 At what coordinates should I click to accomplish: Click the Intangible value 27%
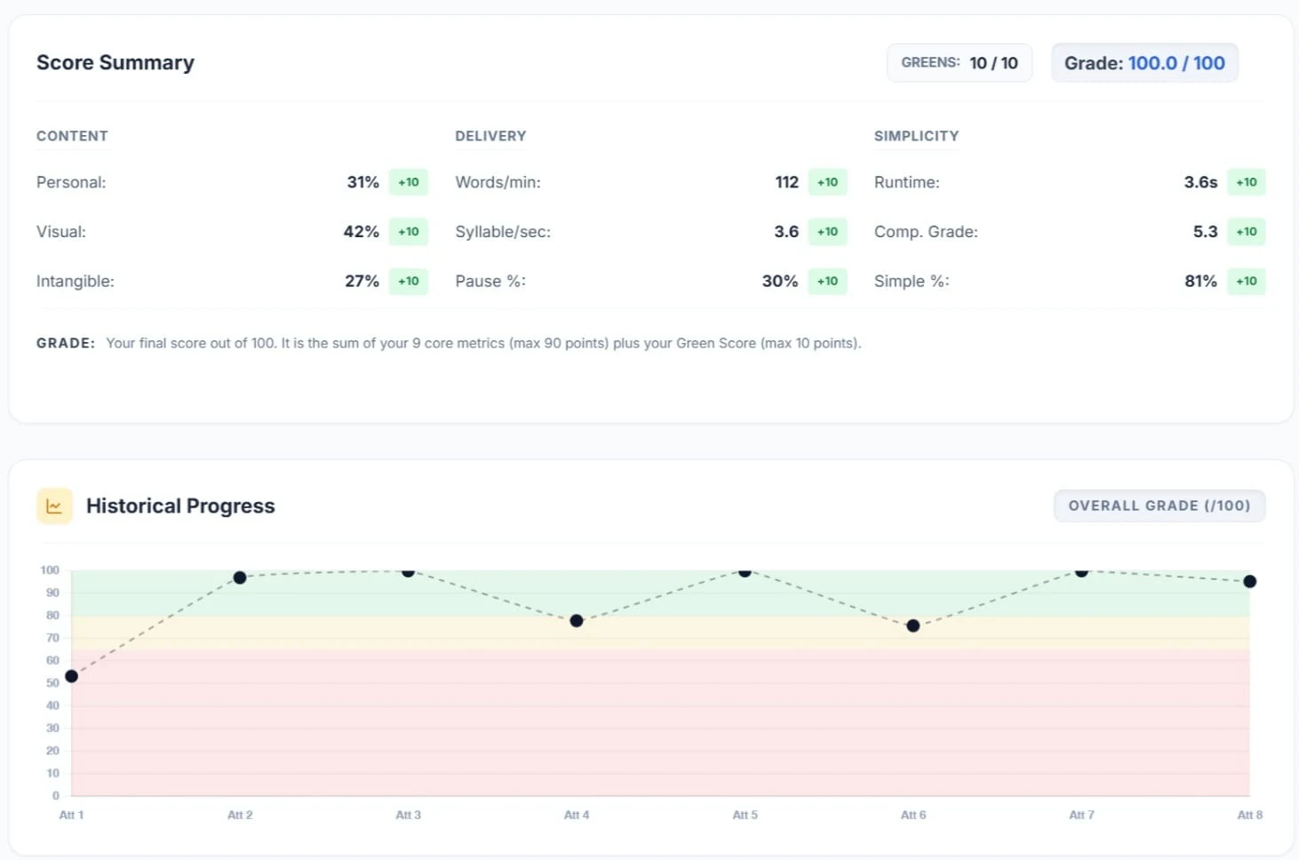362,282
